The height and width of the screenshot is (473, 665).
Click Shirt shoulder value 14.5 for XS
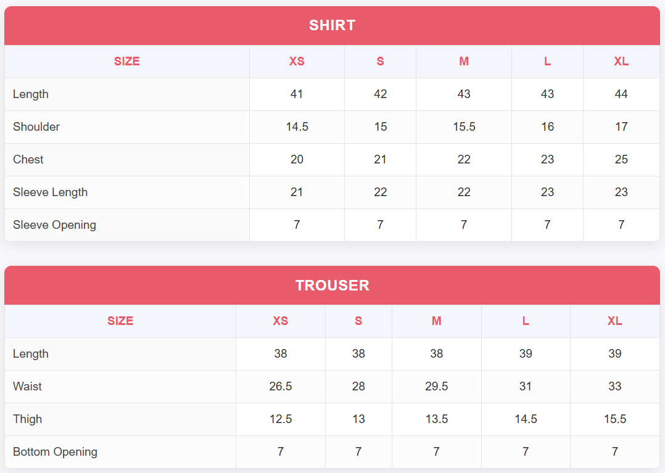(297, 127)
